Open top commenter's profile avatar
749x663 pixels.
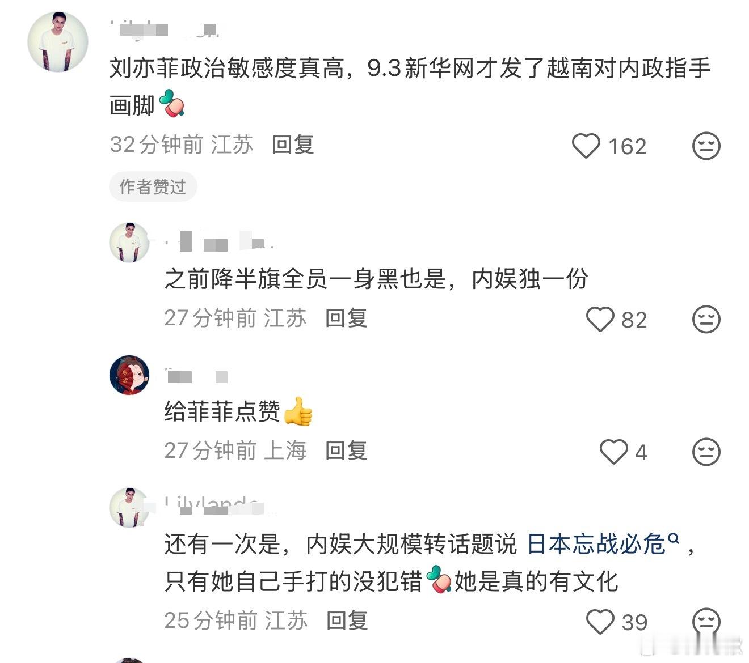tap(58, 42)
